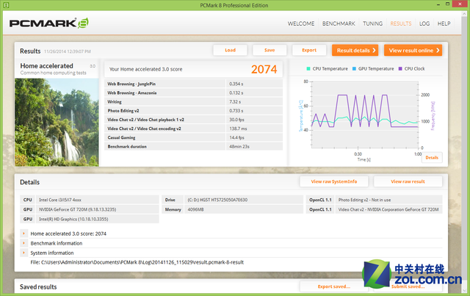The width and height of the screenshot is (470, 296).
Task: Click the waterfall benchmark thumbnail
Action: 57,123
